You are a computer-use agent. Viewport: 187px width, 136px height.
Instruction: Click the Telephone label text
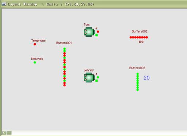pyautogui.click(x=38, y=40)
